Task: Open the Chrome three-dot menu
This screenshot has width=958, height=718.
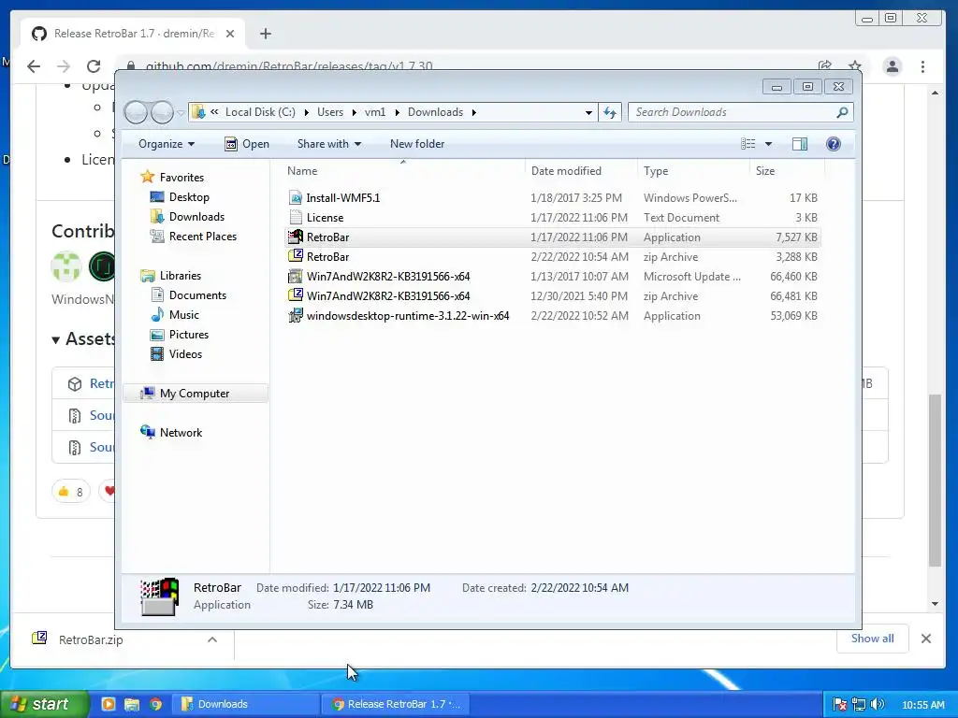Action: tap(923, 66)
